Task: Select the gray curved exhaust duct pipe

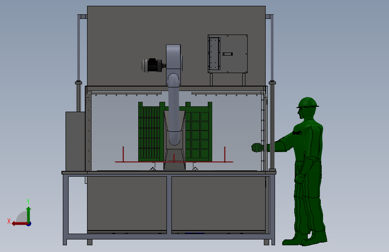Action: pyautogui.click(x=174, y=109)
